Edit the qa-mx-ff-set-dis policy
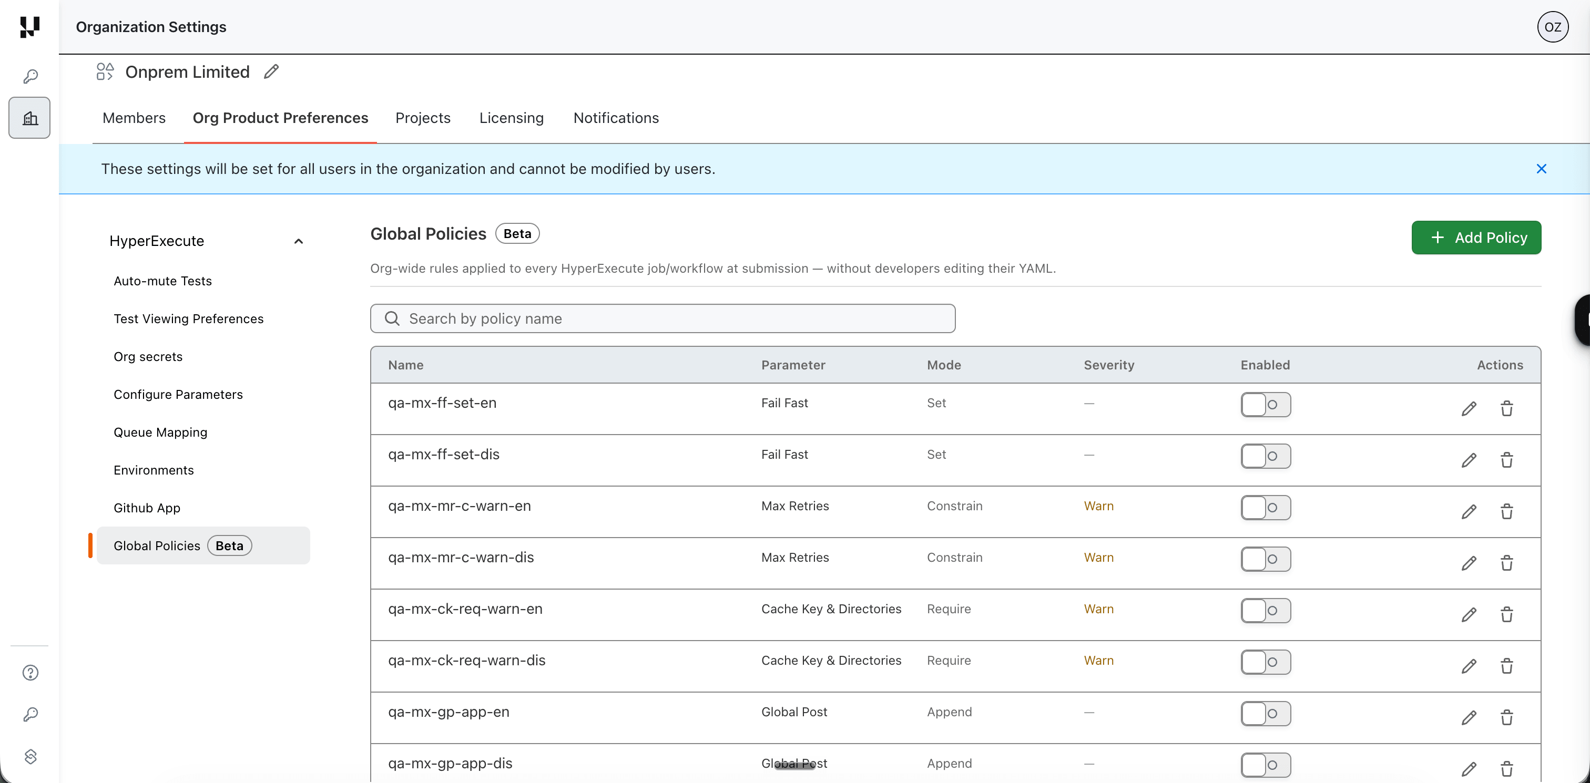1590x783 pixels. pos(1469,460)
